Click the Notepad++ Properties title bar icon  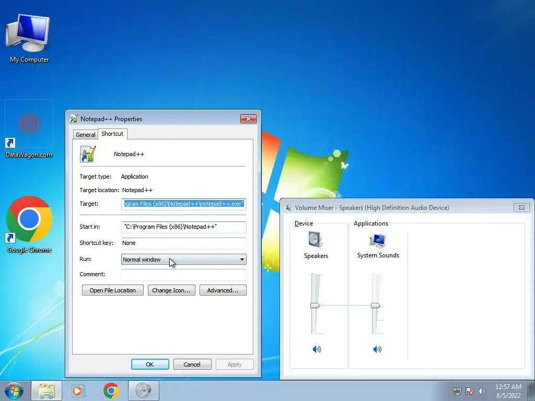[74, 119]
